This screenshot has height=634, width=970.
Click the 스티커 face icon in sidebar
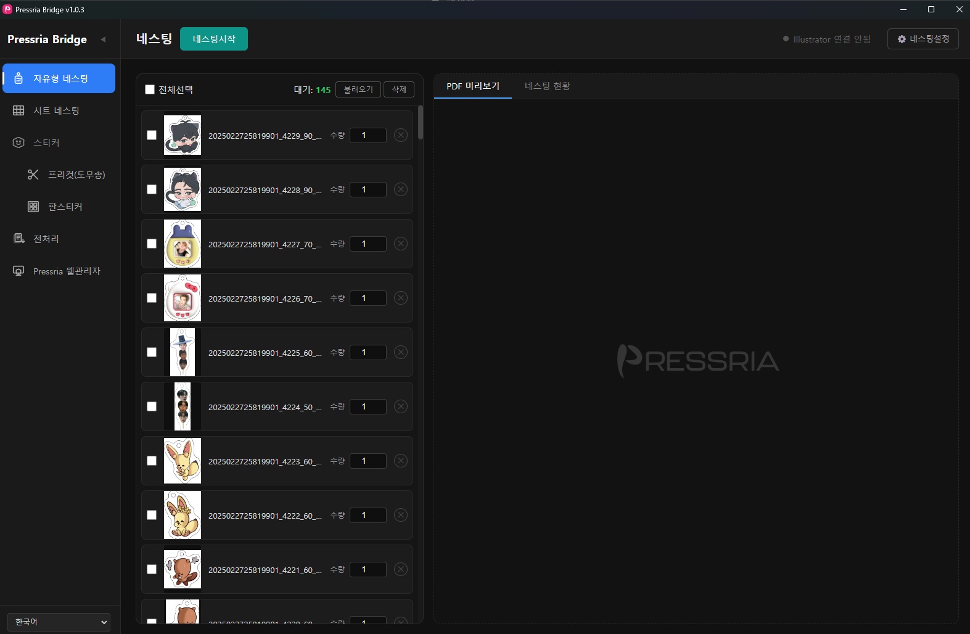(x=18, y=142)
